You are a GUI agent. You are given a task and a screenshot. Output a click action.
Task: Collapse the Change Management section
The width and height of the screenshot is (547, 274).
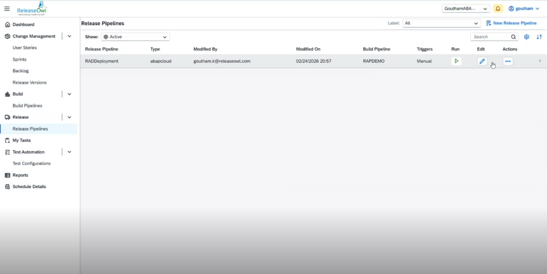69,36
